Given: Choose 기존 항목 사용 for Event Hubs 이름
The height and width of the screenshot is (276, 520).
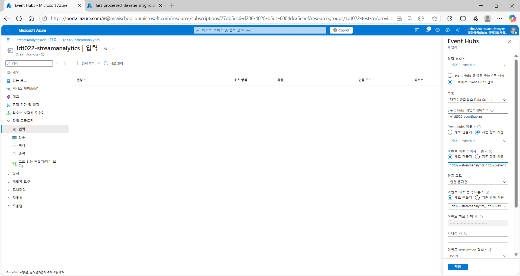Looking at the screenshot, I should (477, 132).
